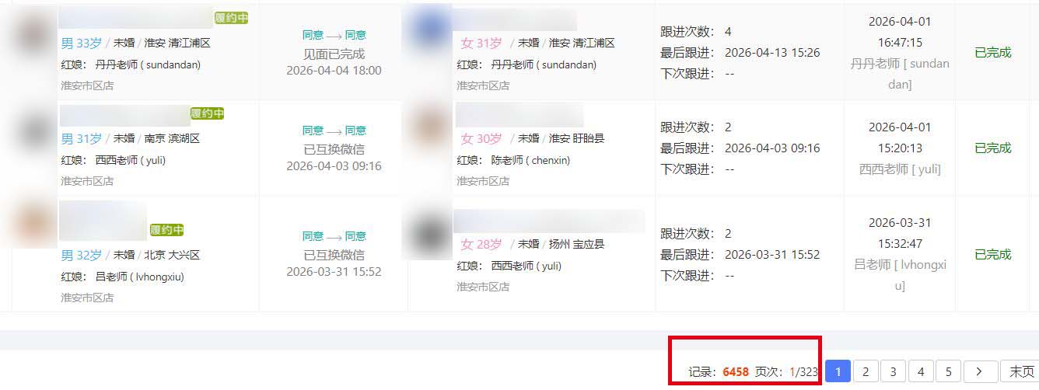Open avatar of 28-year-old female from 扬州

click(x=429, y=233)
